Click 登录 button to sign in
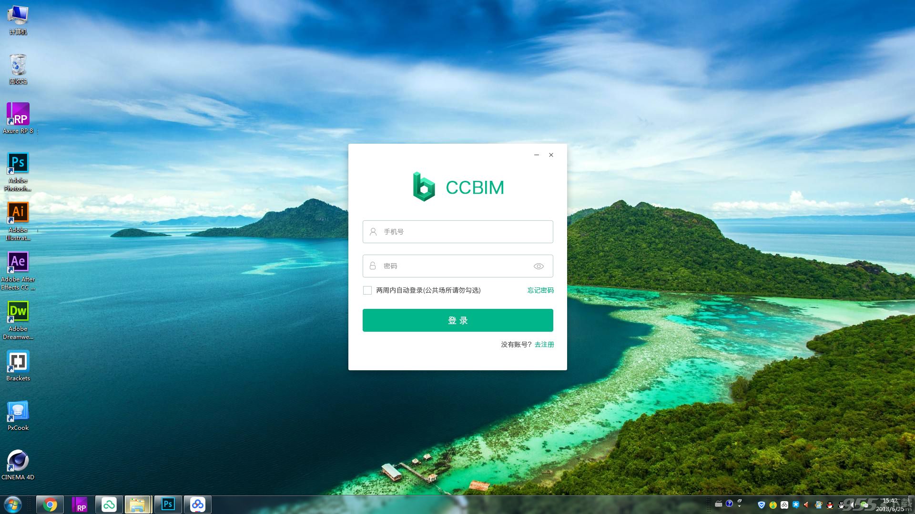Screen dimensions: 915x514 coord(457,320)
